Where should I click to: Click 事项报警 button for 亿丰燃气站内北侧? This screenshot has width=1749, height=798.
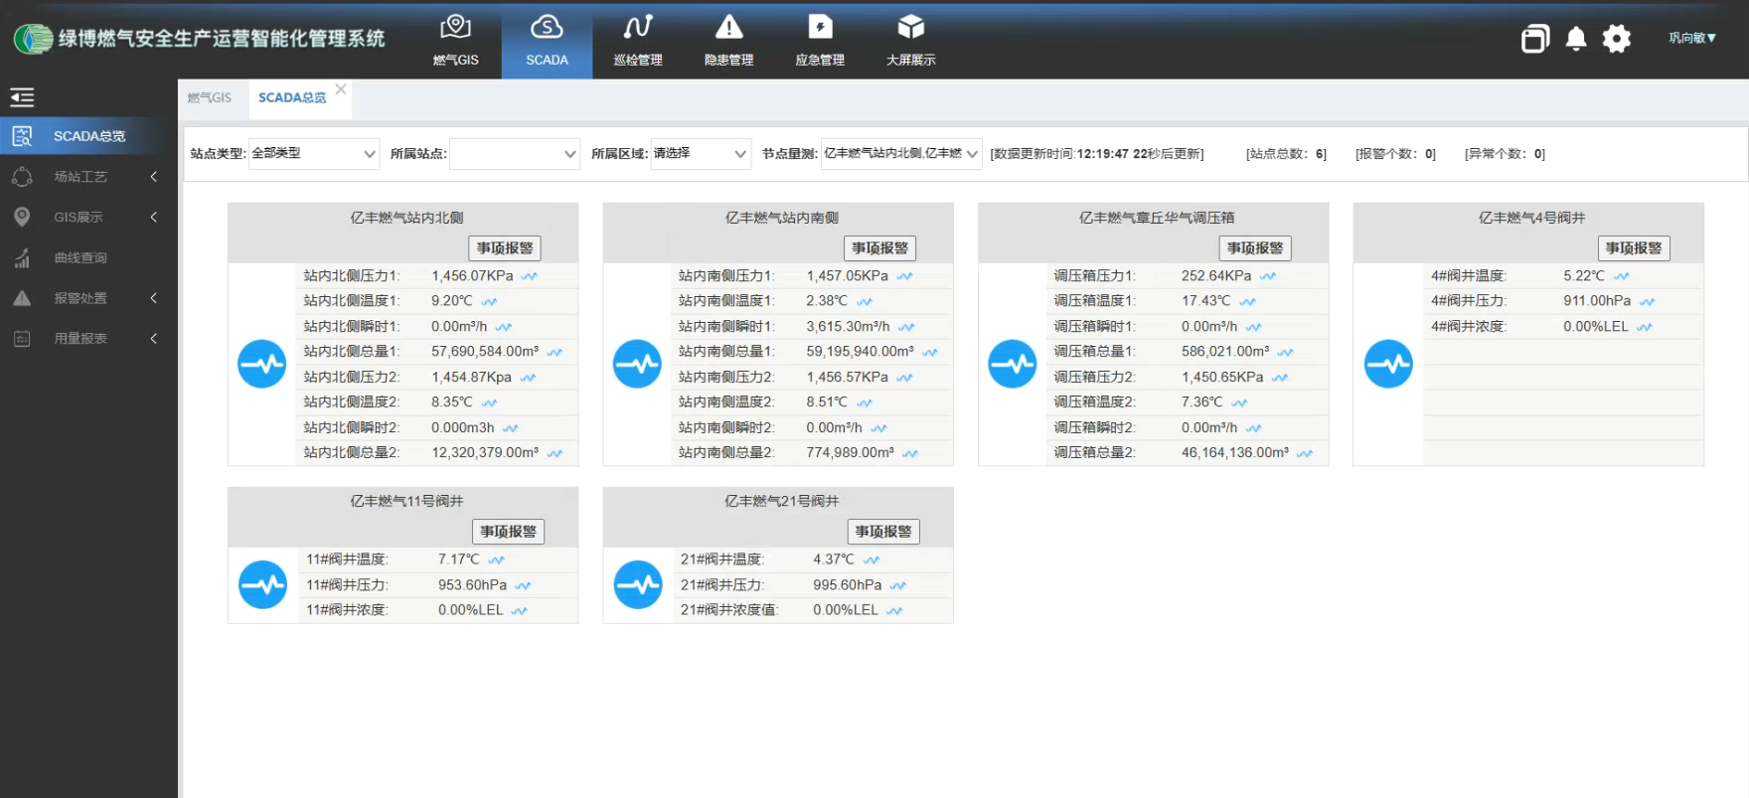pos(505,248)
